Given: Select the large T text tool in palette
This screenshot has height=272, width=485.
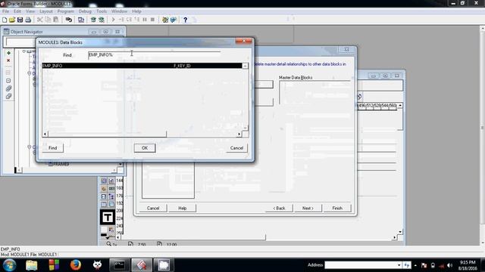Looking at the screenshot, I should [108, 217].
